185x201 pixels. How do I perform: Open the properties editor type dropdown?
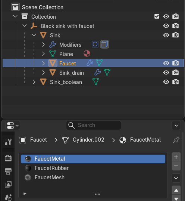13,126
